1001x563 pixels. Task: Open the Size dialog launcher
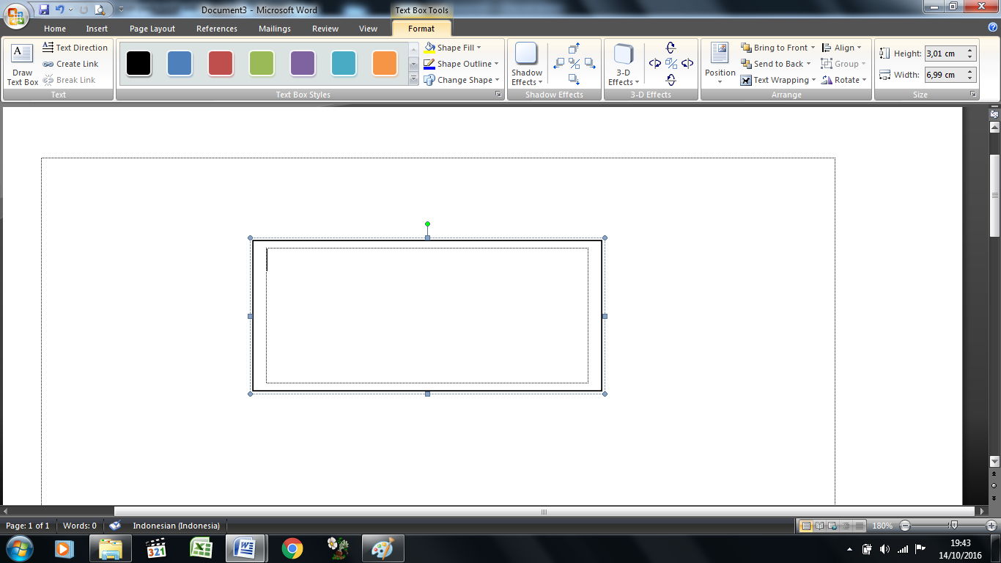(974, 95)
